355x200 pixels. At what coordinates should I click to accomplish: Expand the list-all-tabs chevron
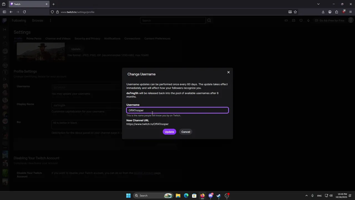click(x=318, y=4)
